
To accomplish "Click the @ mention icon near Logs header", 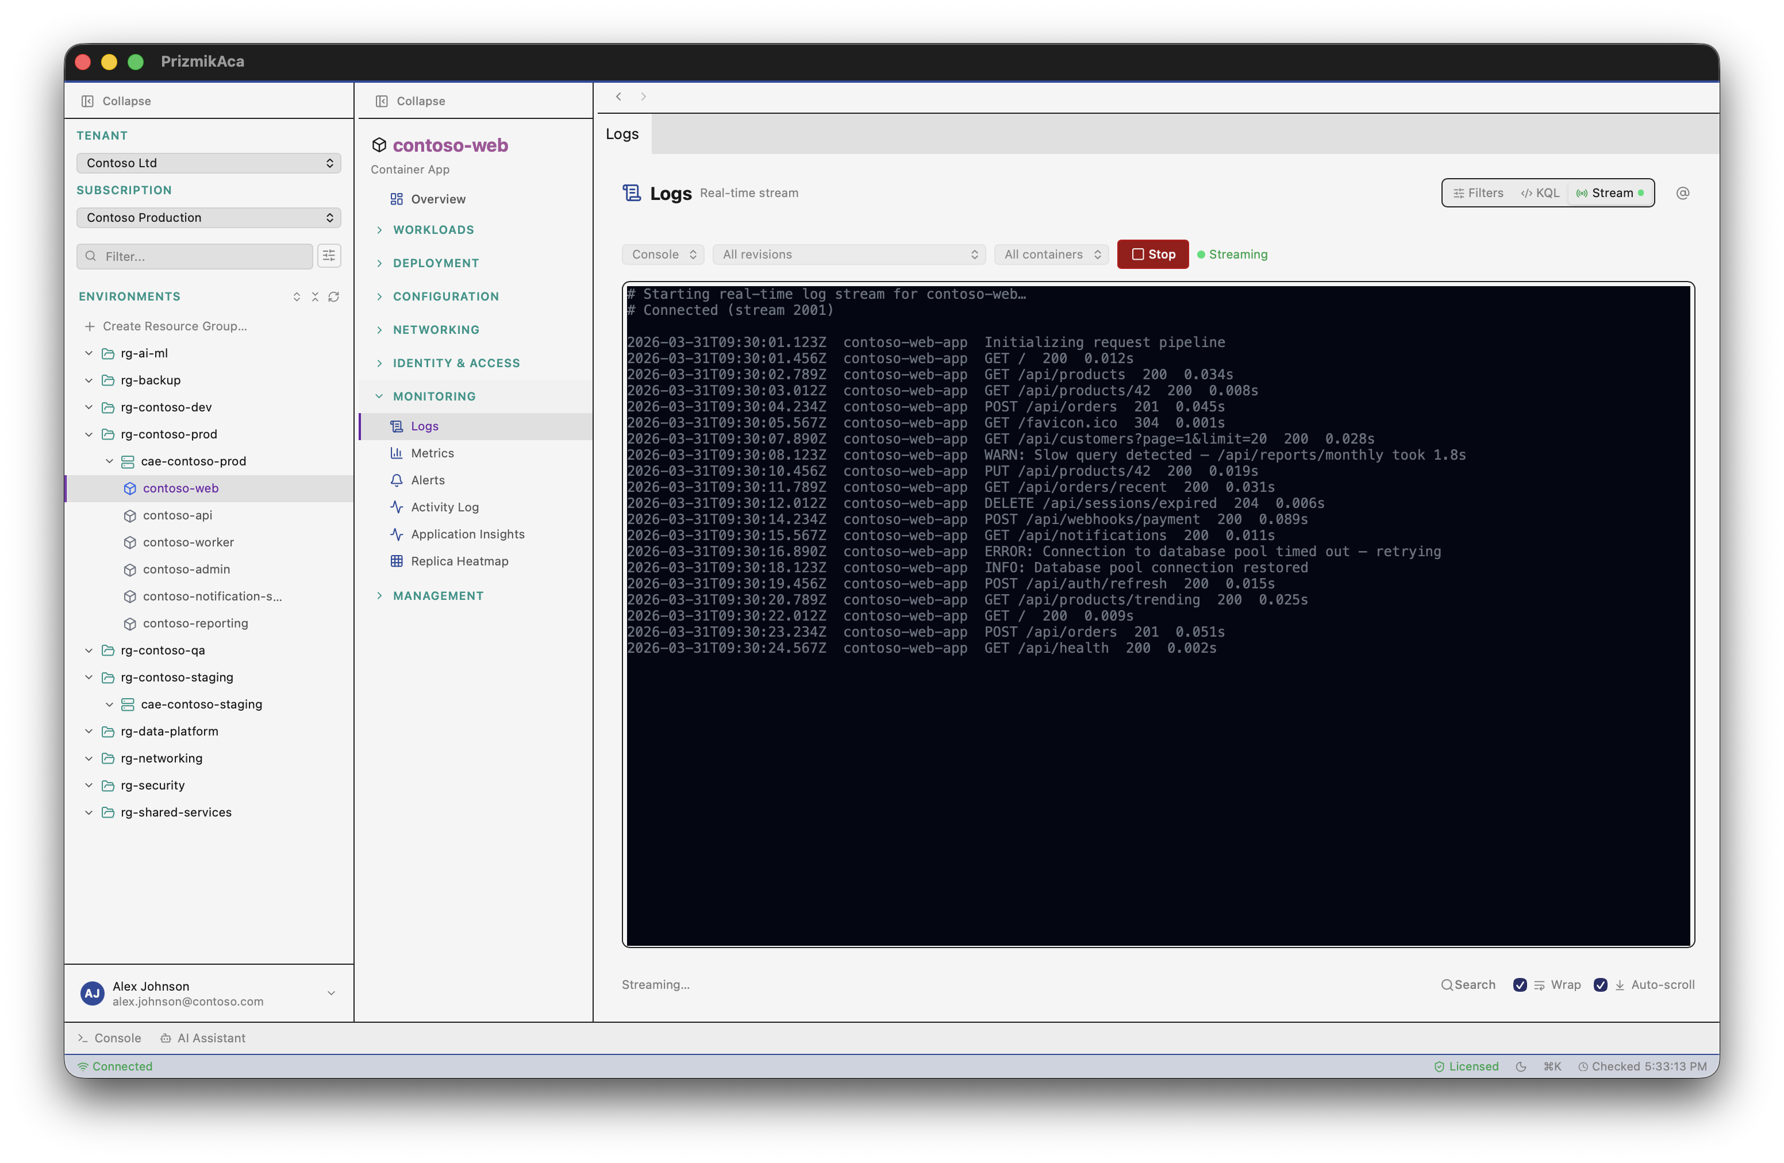I will click(1683, 192).
